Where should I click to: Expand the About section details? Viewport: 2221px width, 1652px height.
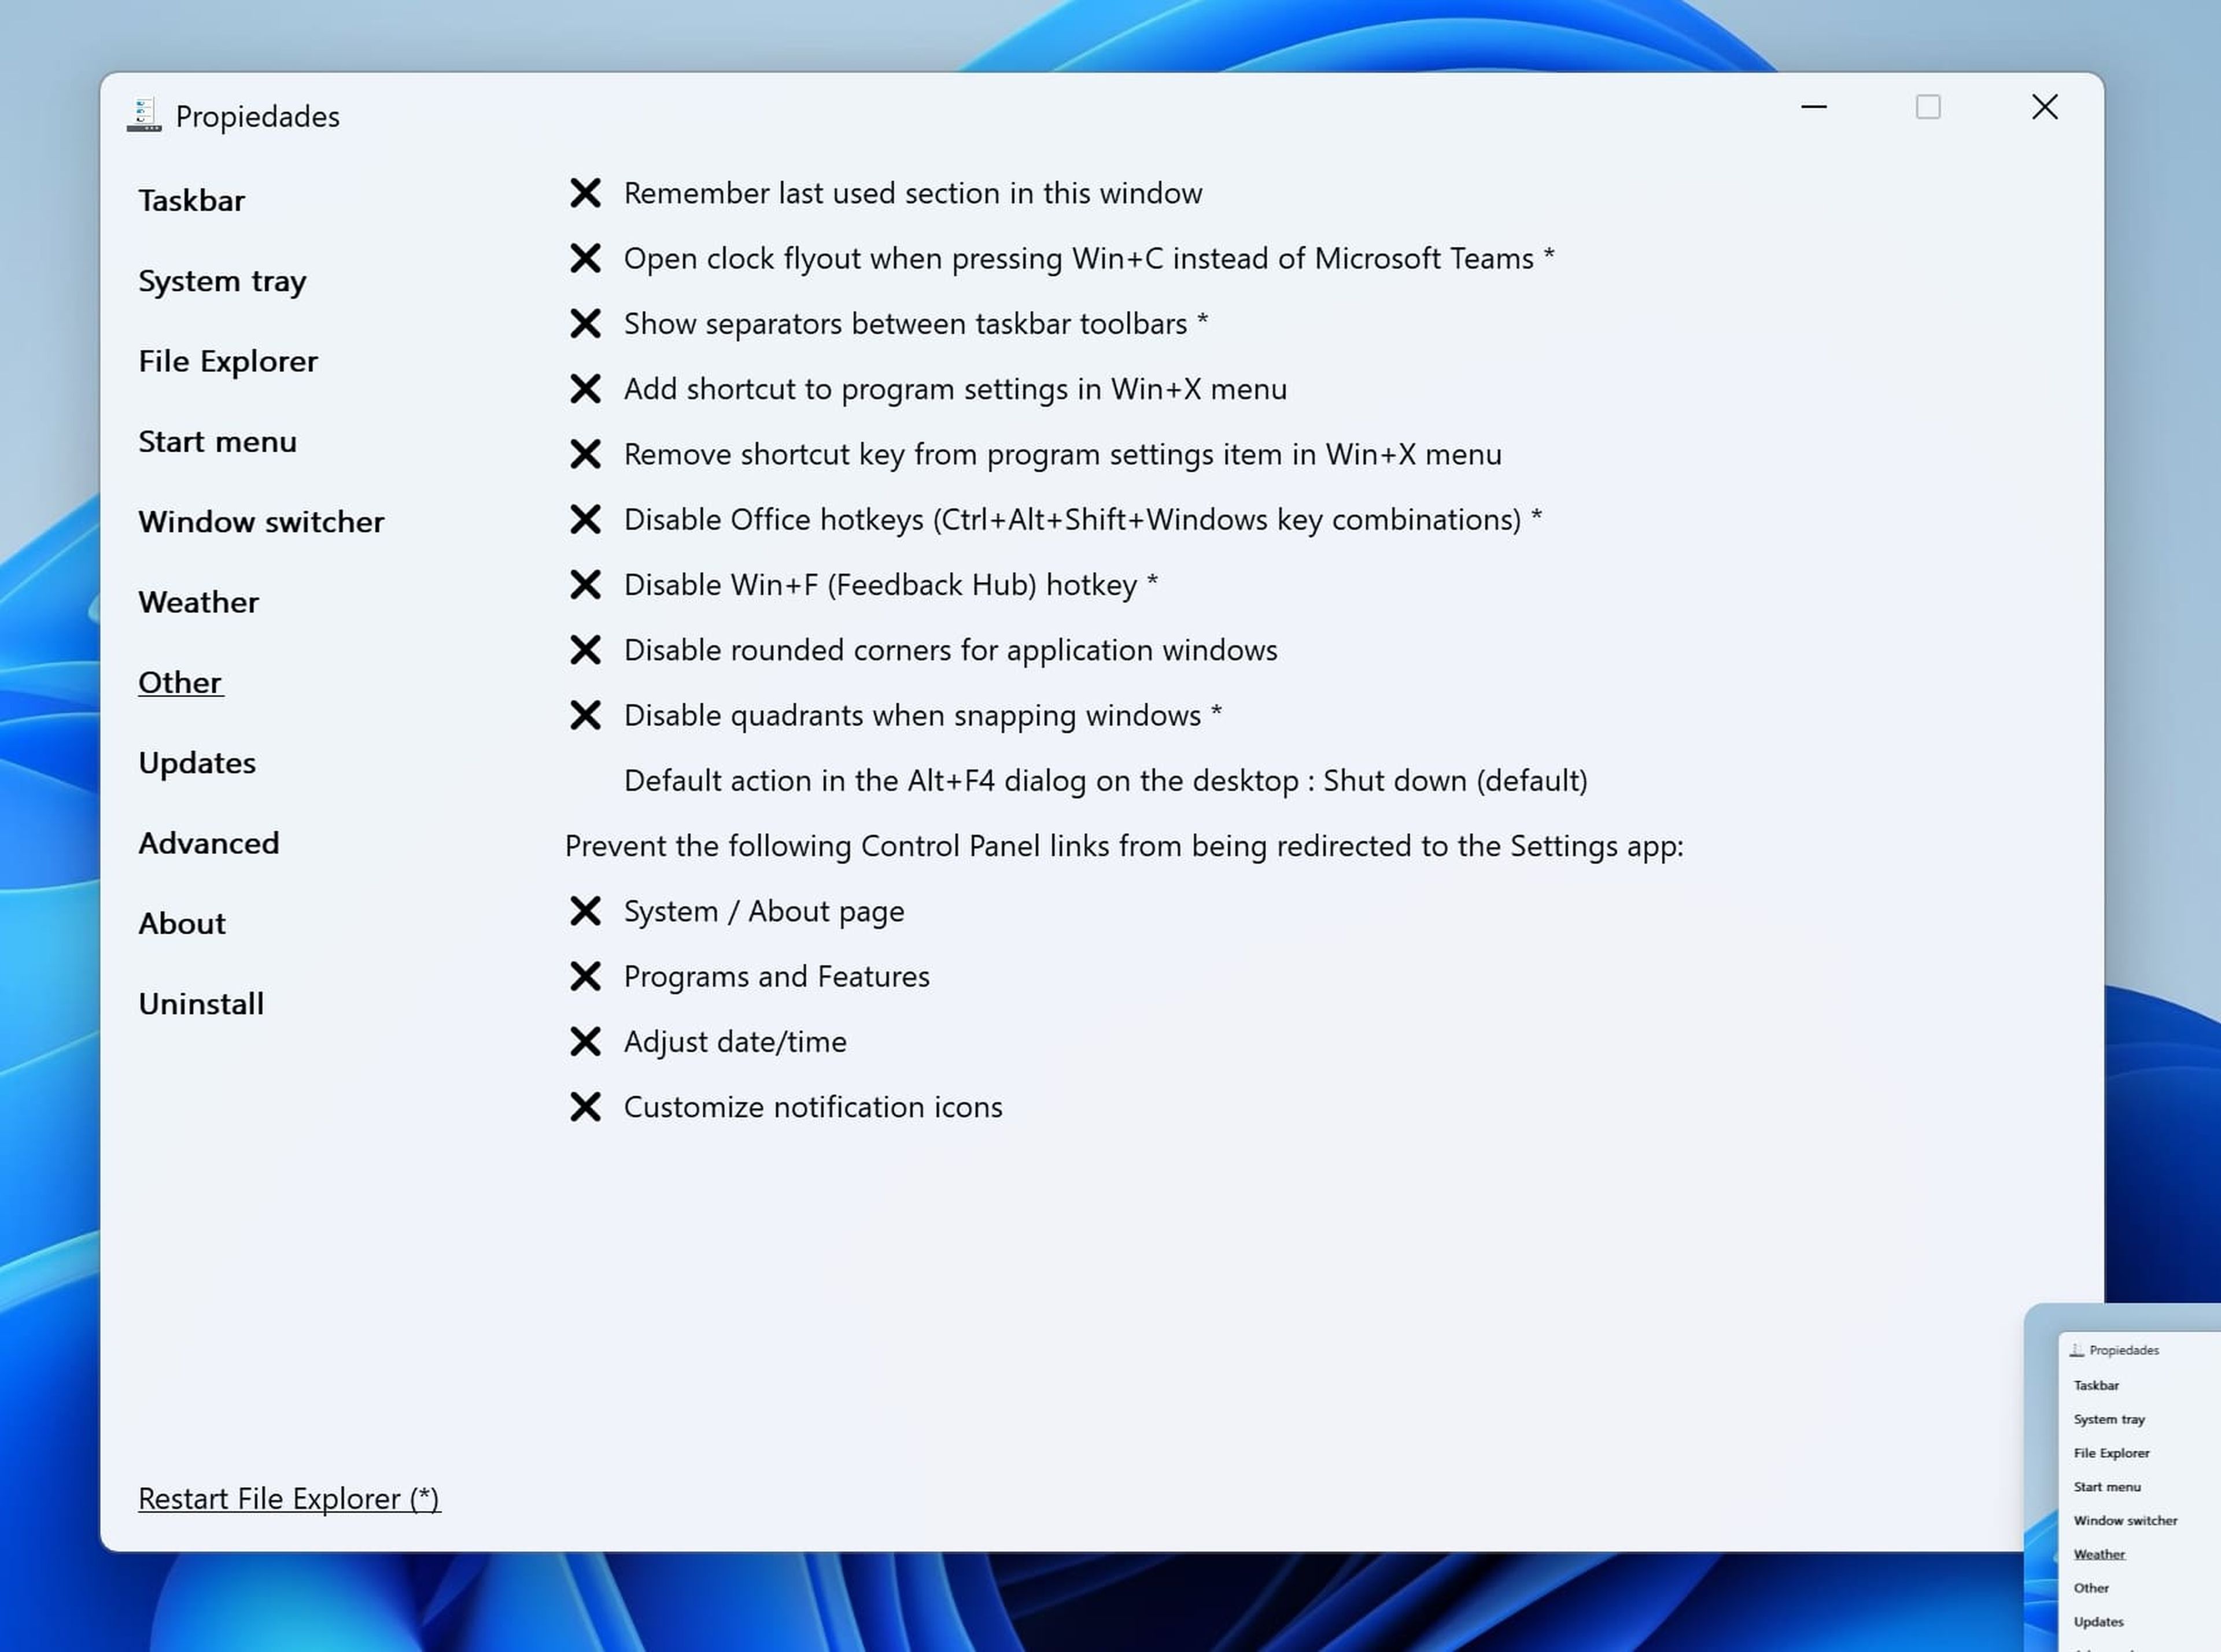point(182,922)
